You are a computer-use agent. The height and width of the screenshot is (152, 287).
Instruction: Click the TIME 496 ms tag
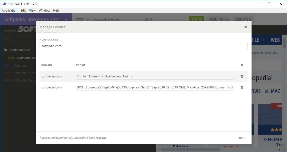pyautogui.click(x=219, y=19)
